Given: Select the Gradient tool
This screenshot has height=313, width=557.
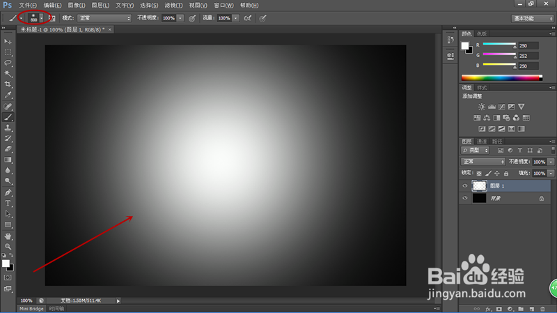Looking at the screenshot, I should (8, 160).
